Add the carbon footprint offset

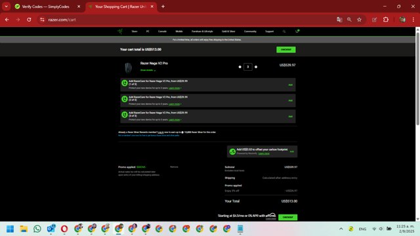tap(291, 151)
